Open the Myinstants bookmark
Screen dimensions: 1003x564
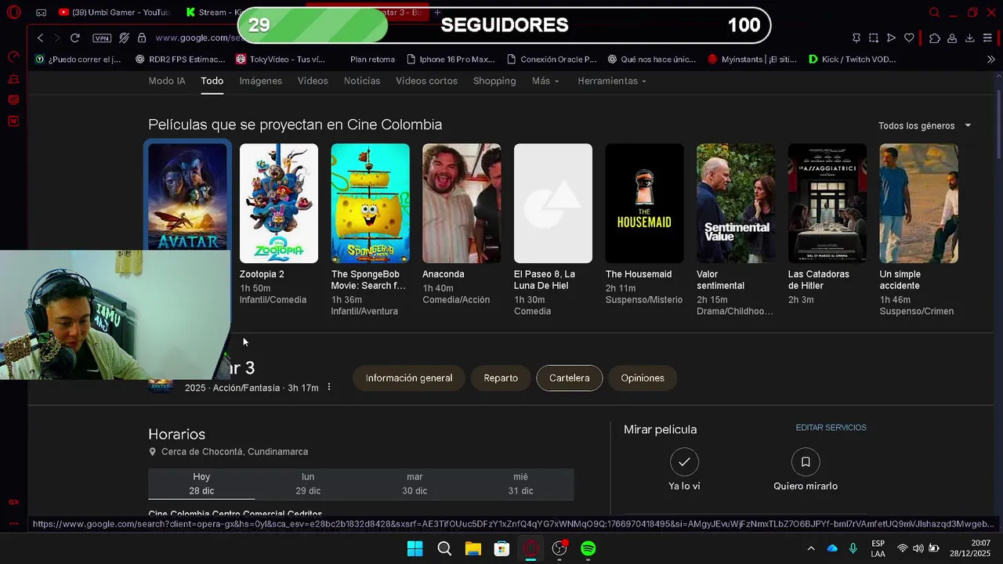[x=752, y=60]
